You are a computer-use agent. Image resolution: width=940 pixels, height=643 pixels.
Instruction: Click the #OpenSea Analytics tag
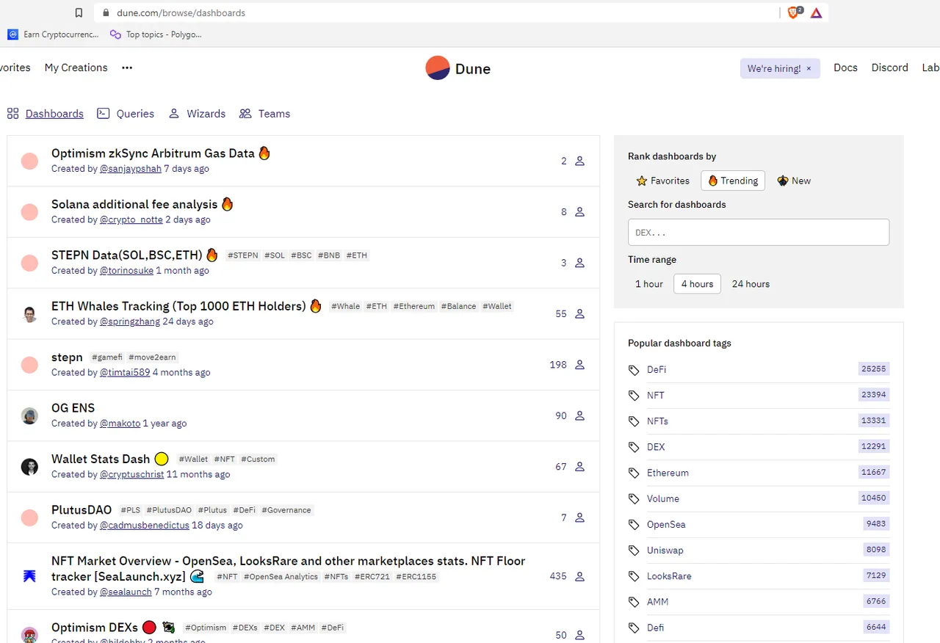coord(281,577)
